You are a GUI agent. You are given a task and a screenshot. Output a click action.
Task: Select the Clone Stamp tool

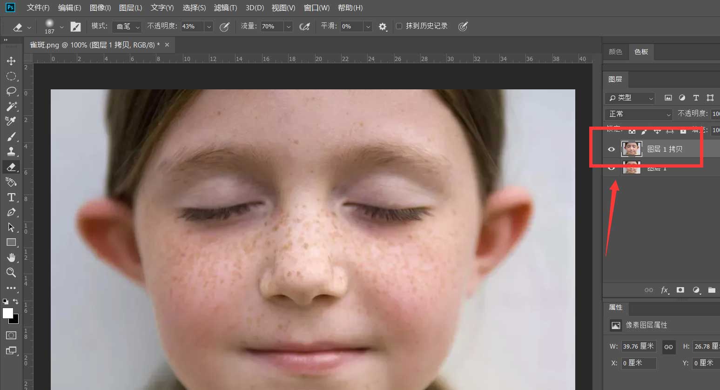click(11, 151)
